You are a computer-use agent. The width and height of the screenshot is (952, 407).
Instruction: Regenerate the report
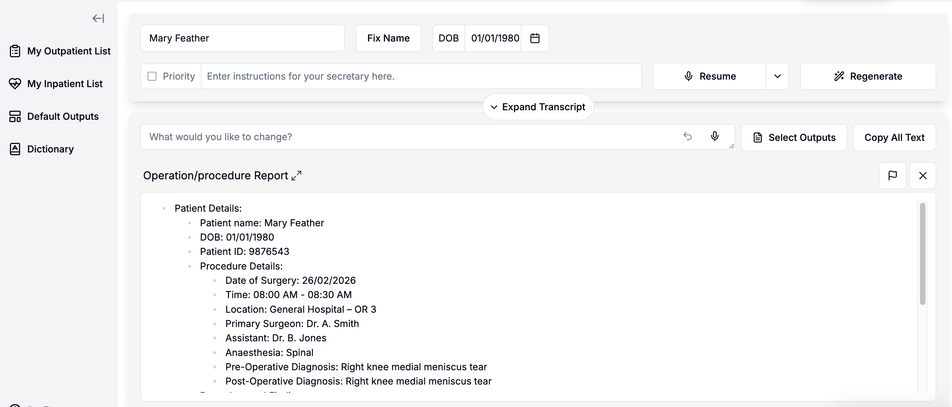coord(868,76)
